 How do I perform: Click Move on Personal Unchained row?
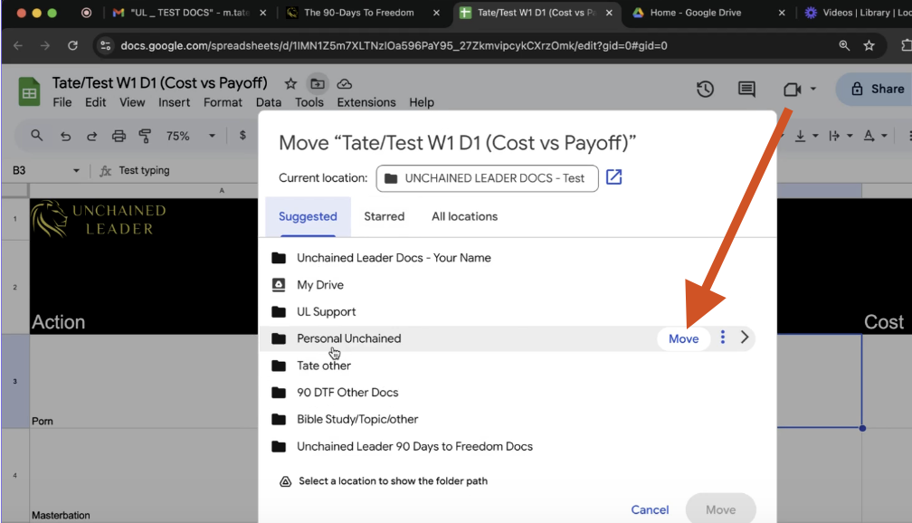683,338
